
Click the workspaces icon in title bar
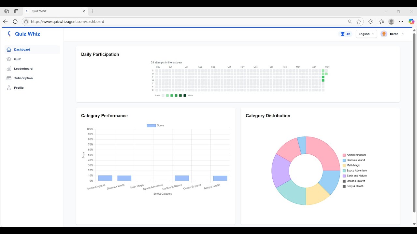coord(7,11)
